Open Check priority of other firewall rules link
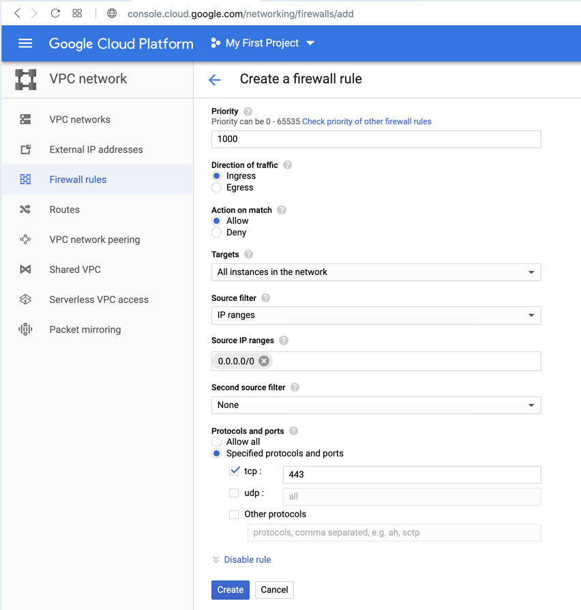Screen dimensions: 581x610 pos(367,121)
